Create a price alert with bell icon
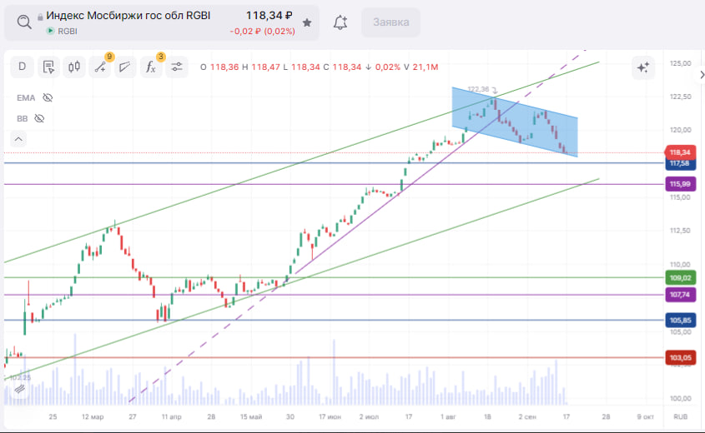Image resolution: width=705 pixels, height=433 pixels. [x=340, y=22]
